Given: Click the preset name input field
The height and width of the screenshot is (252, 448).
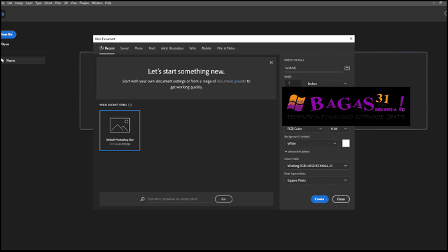Looking at the screenshot, I should coord(313,67).
